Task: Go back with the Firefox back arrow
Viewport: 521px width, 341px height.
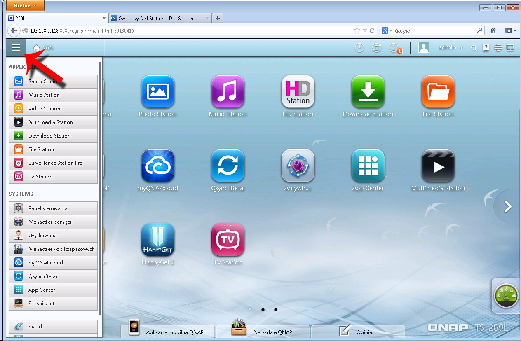Action: click(x=14, y=30)
